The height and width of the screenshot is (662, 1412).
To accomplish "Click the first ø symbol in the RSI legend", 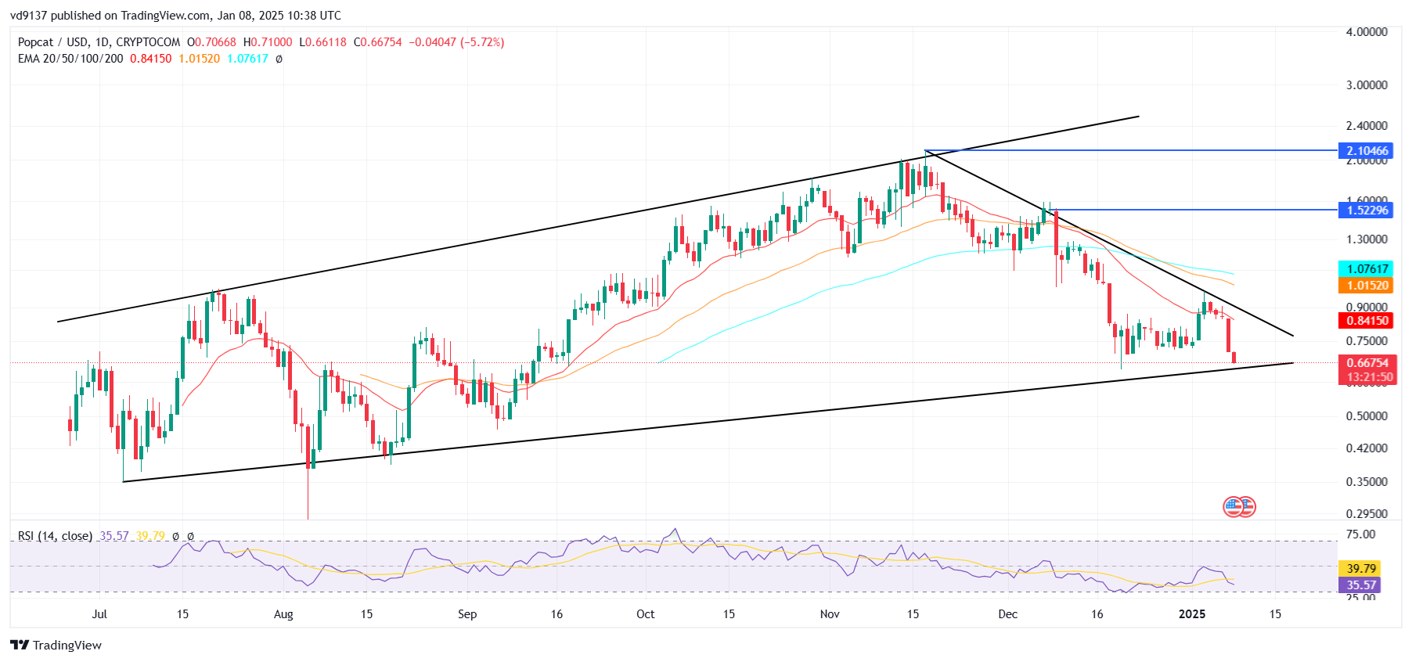I will tap(175, 536).
